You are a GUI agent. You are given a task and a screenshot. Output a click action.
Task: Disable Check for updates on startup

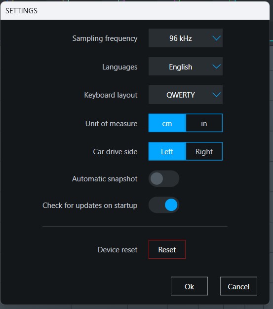[164, 205]
